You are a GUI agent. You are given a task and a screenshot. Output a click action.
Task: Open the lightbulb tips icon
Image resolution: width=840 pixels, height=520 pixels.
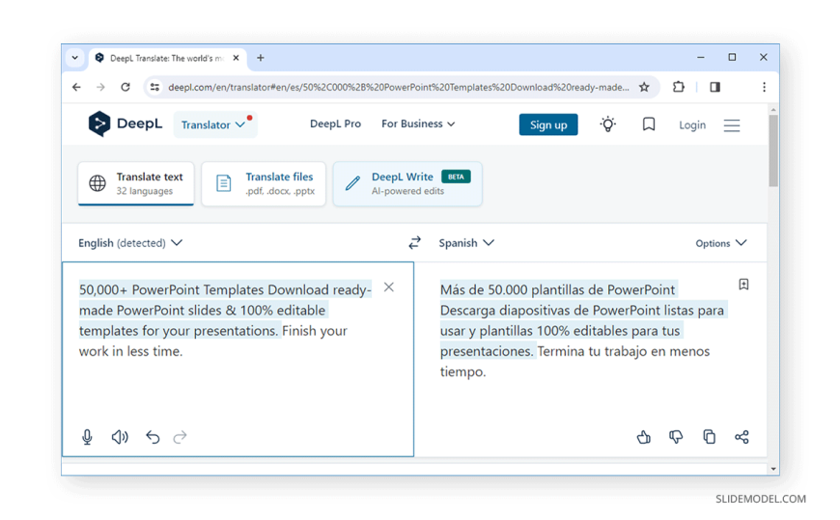click(x=607, y=124)
